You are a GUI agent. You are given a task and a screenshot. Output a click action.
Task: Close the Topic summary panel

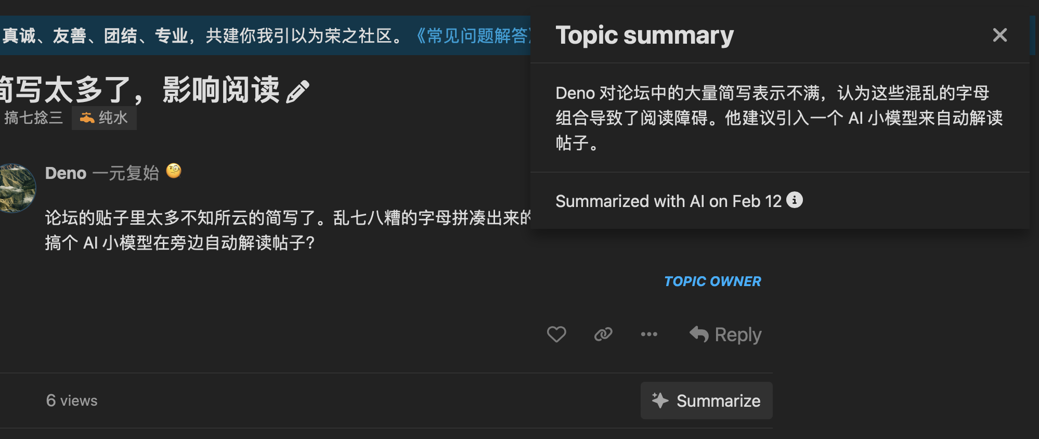coord(999,35)
